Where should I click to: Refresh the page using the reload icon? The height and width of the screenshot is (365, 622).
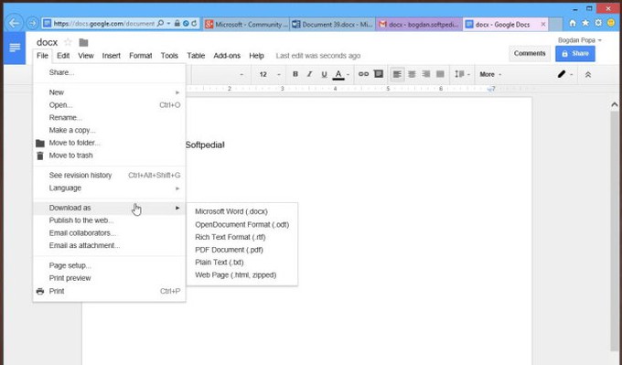click(194, 24)
